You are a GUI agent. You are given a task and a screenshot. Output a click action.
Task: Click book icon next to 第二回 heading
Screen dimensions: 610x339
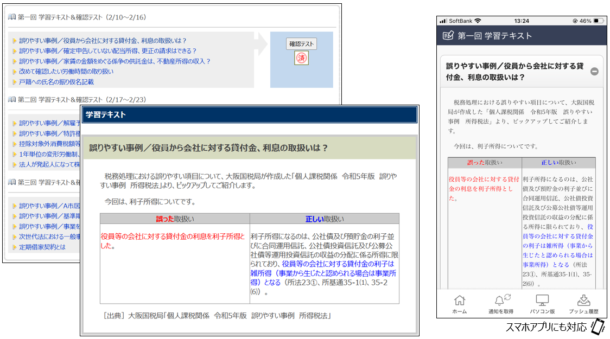point(11,100)
